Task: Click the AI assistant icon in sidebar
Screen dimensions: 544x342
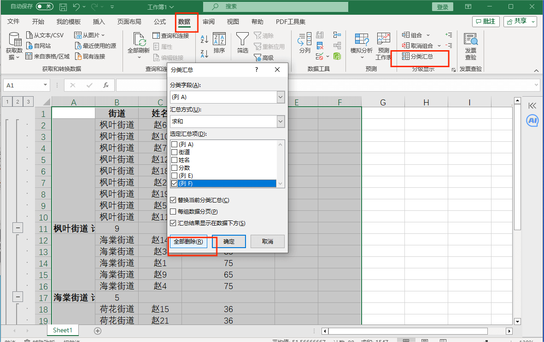Action: pos(532,121)
